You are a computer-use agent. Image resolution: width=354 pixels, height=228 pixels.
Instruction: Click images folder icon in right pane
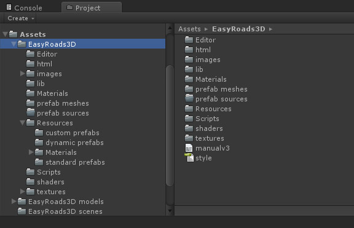click(x=189, y=60)
